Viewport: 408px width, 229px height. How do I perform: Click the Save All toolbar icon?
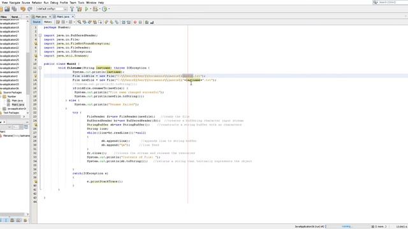[x=14, y=9]
